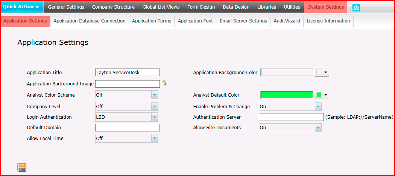Click the save floppy disk icon
Viewport: 395px width, 176px height.
pos(22,167)
